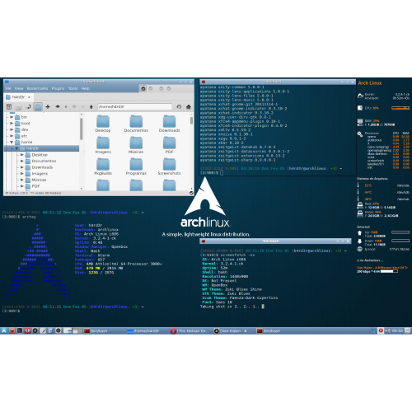Open the back history dropdown arrow
This screenshot has height=412, width=412.
pyautogui.click(x=66, y=107)
